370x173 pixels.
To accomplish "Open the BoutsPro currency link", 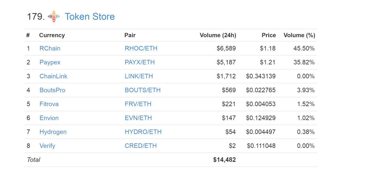I will (52, 90).
